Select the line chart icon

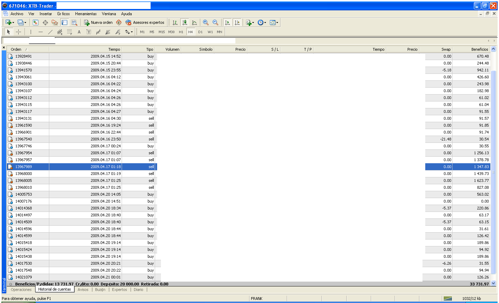[x=194, y=22]
